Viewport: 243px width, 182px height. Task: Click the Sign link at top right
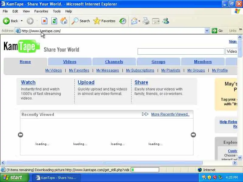(233, 42)
